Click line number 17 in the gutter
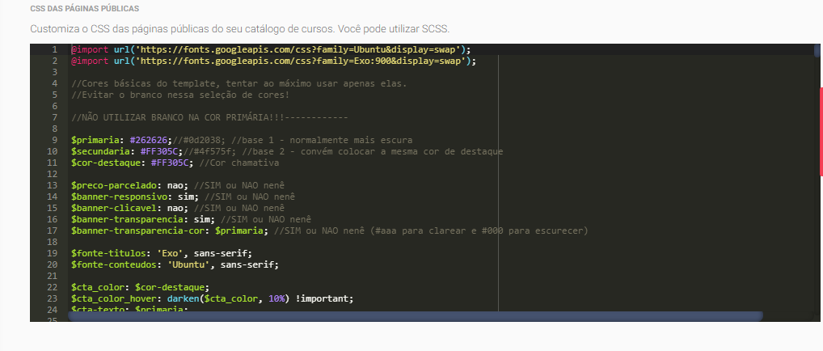Viewport: 823px width, 351px height. click(x=52, y=230)
